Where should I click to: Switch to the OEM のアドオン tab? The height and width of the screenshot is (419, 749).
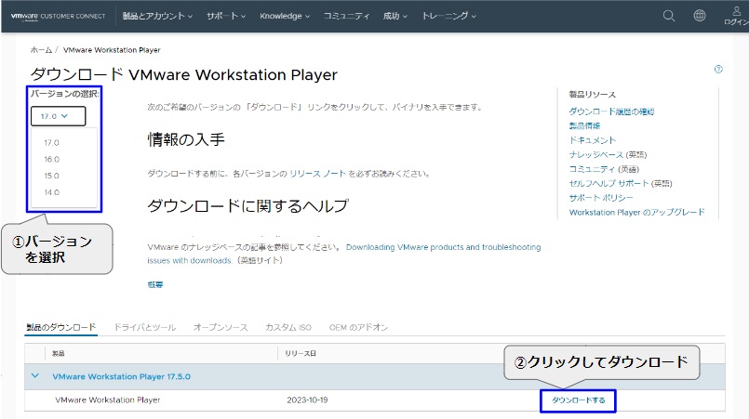pyautogui.click(x=358, y=327)
